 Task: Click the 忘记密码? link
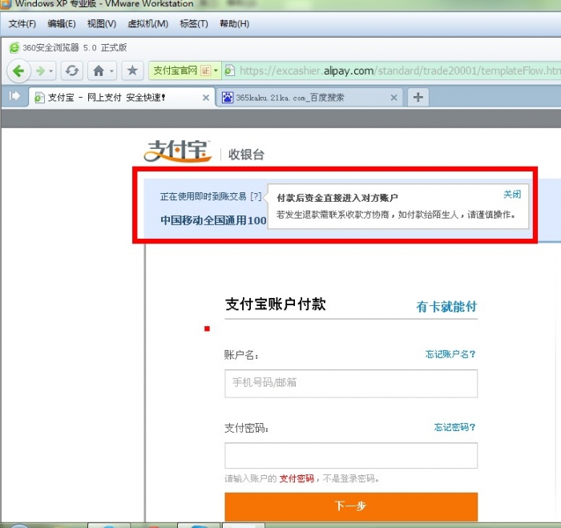454,427
